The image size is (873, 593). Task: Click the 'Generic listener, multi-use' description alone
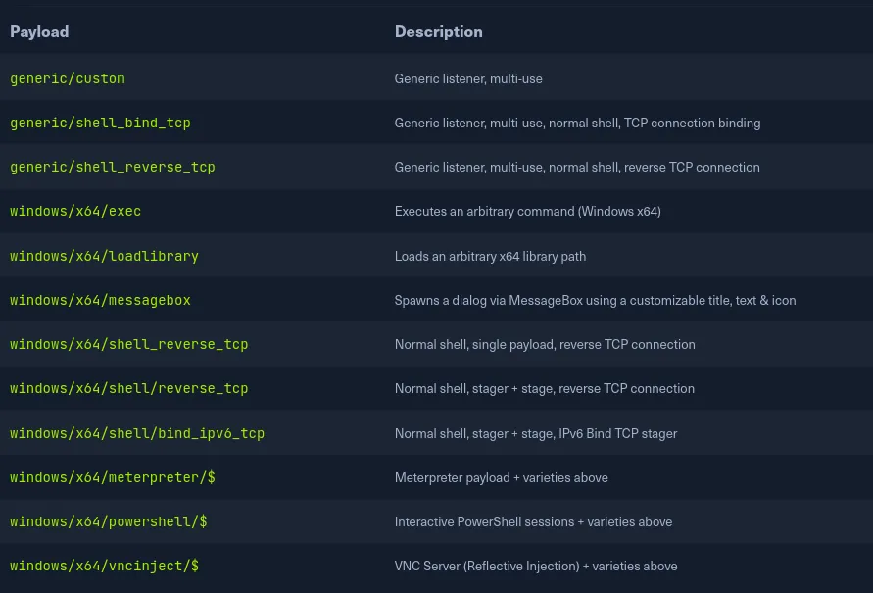pyautogui.click(x=468, y=79)
